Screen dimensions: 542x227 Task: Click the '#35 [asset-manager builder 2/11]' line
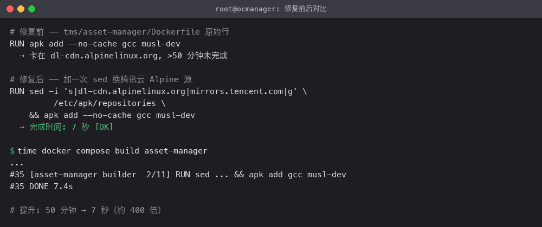coord(178,175)
